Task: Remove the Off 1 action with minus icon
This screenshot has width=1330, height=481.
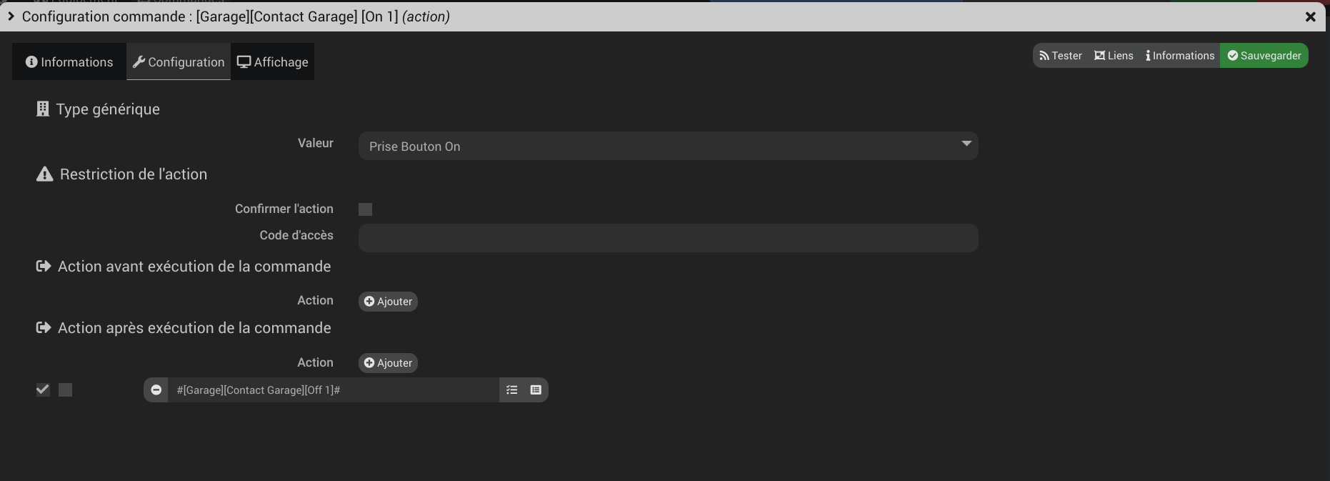Action: pos(156,390)
